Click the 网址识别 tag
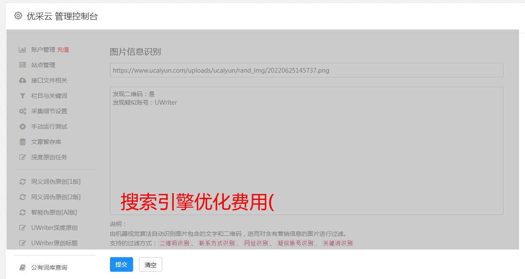The height and width of the screenshot is (279, 525). [256, 243]
